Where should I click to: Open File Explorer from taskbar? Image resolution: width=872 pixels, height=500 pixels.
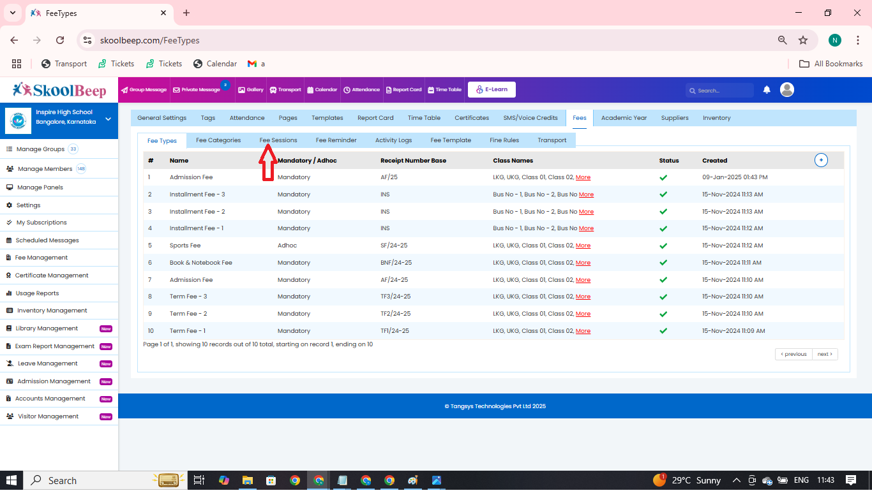coord(248,480)
